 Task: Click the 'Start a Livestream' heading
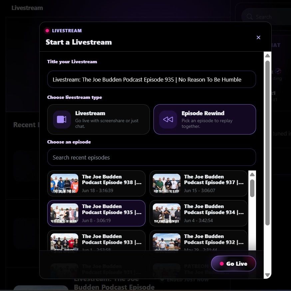(x=79, y=42)
